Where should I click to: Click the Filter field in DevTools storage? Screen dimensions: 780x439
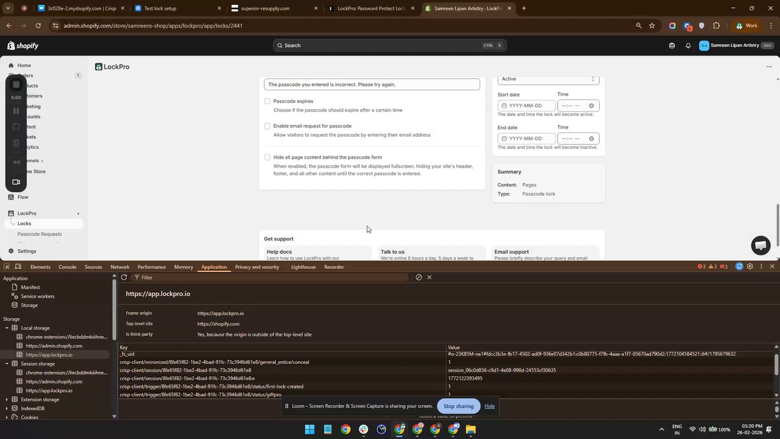271,277
